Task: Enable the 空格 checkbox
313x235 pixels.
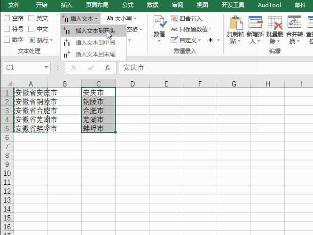Action: click(x=7, y=18)
